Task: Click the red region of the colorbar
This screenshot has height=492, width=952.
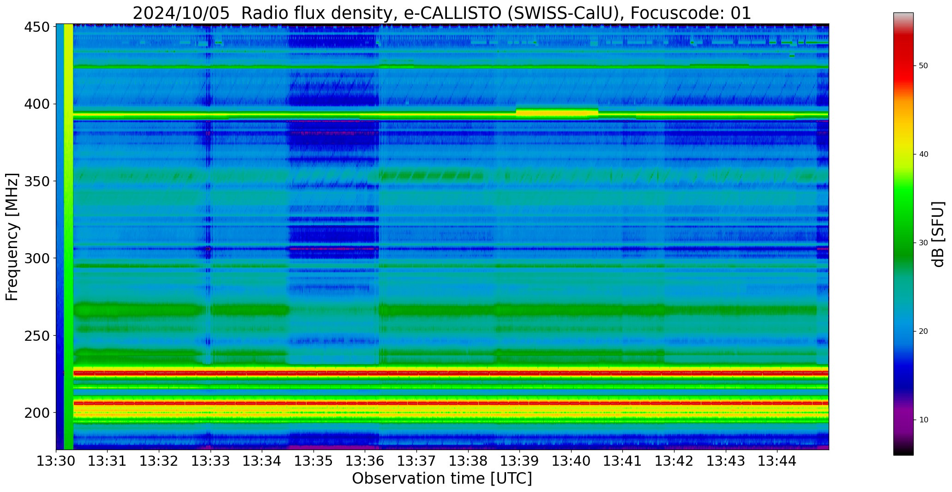Action: [x=903, y=60]
